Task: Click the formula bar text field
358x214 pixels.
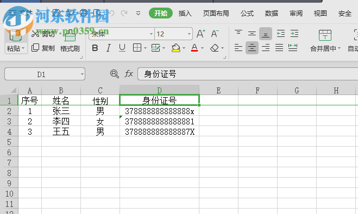Action: pyautogui.click(x=248, y=74)
